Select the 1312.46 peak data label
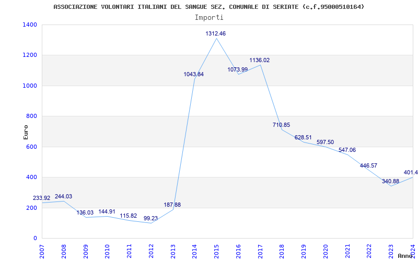This screenshot has height=261, width=418. (x=215, y=33)
